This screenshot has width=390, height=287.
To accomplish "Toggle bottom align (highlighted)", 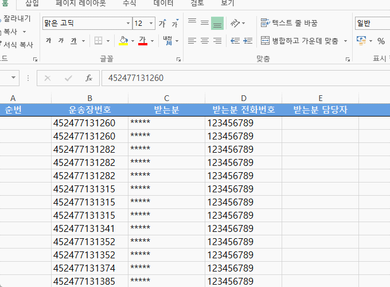I will [x=217, y=23].
